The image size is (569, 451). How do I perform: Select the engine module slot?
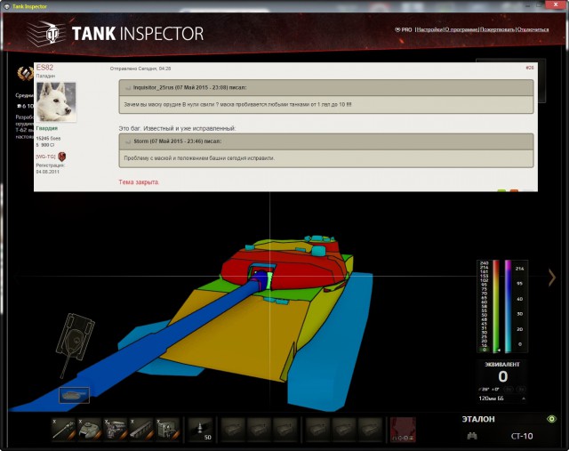(116, 430)
